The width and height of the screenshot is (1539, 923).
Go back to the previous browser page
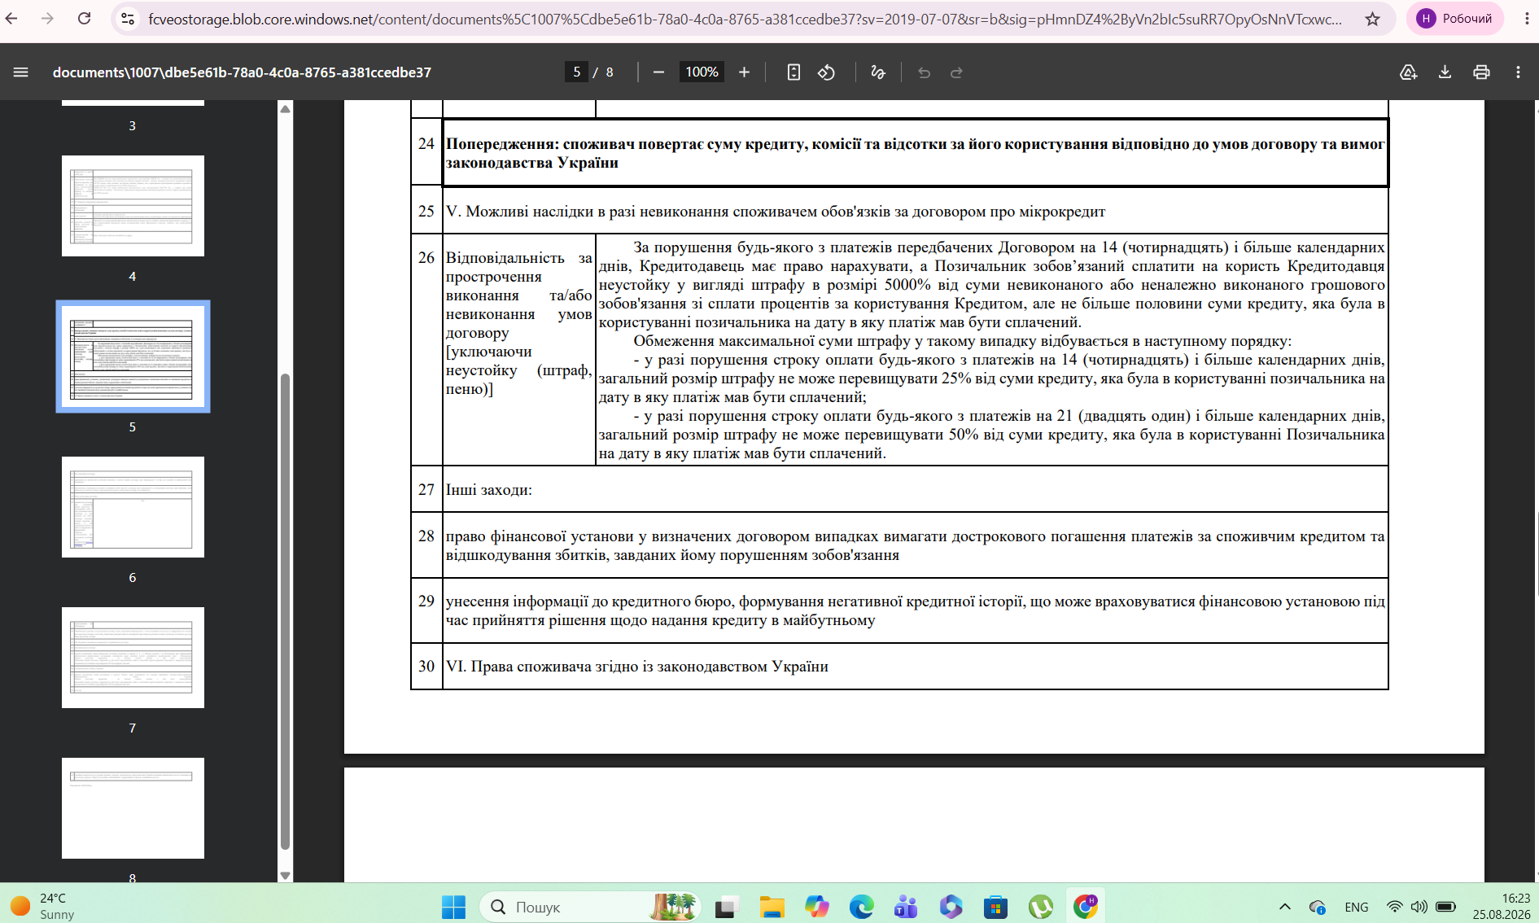click(12, 19)
